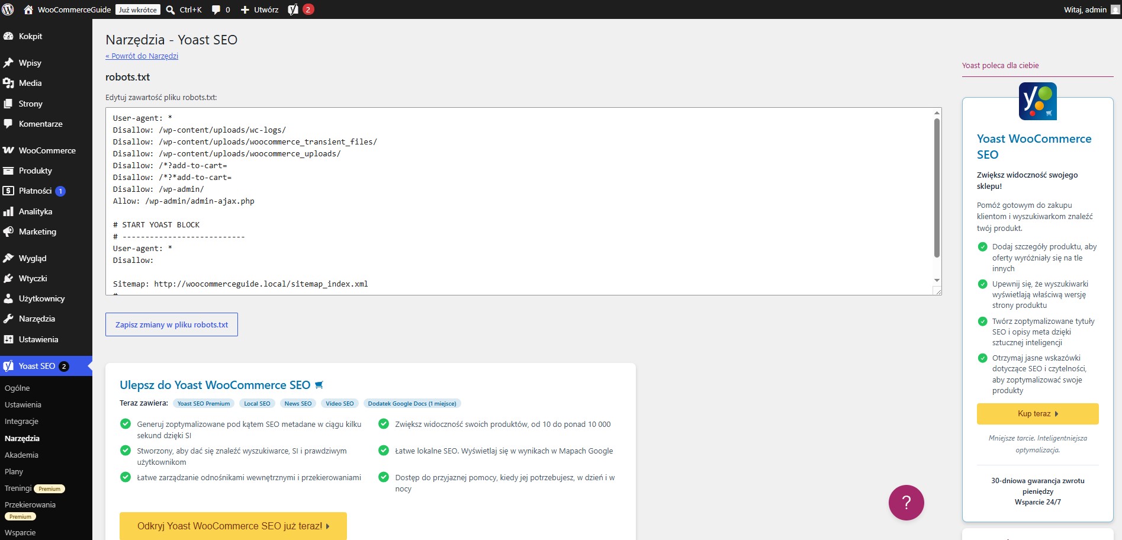
Task: Click the robots.txt textarea scrollbar thumb
Action: tap(937, 188)
